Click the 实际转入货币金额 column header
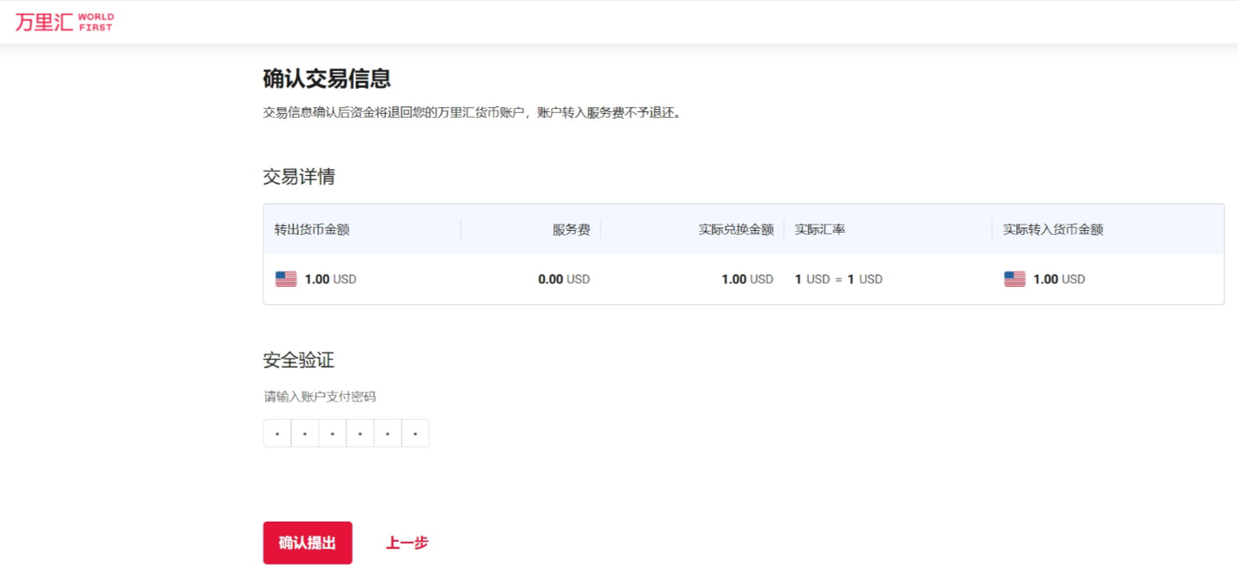 click(1052, 229)
